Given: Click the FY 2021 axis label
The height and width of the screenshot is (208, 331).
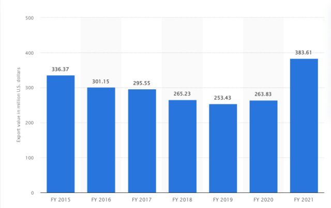Looking at the screenshot, I should (304, 200).
